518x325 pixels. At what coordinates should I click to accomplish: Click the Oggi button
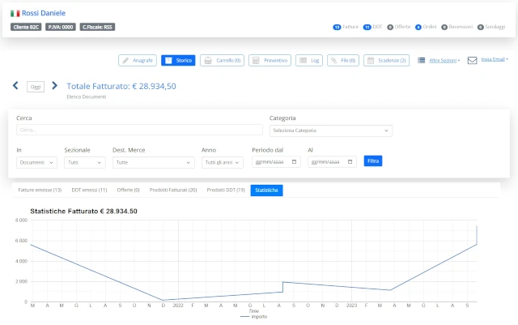pyautogui.click(x=36, y=87)
